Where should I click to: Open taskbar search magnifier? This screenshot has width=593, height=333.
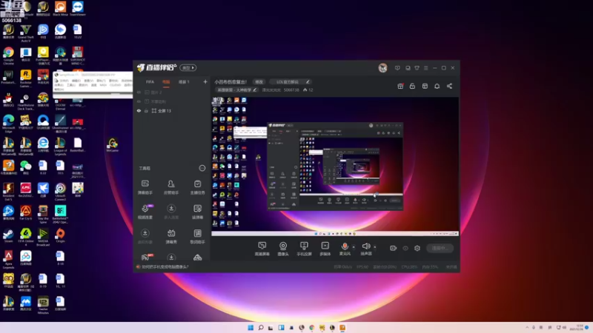[x=261, y=327]
